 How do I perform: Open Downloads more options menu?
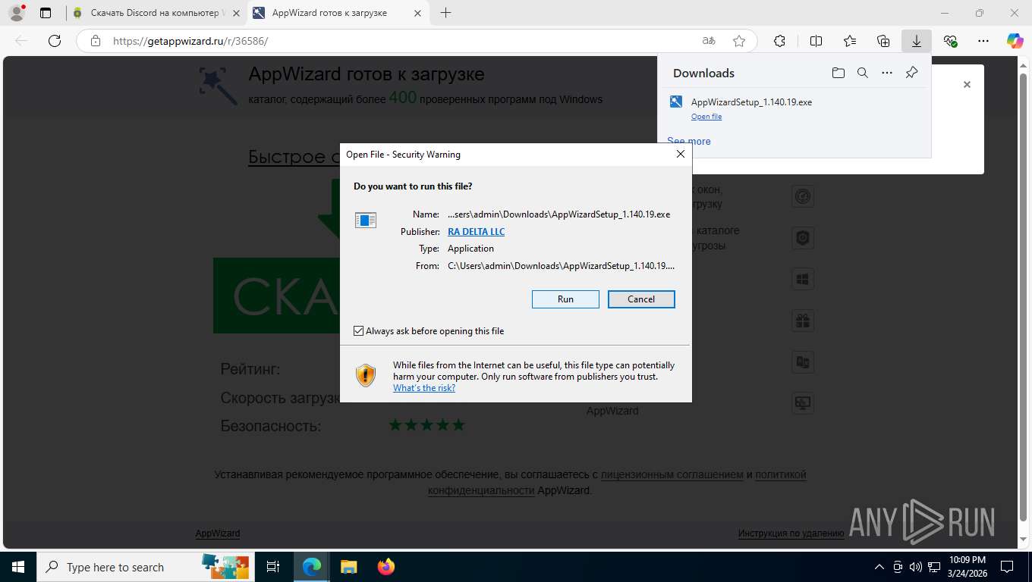click(x=886, y=73)
